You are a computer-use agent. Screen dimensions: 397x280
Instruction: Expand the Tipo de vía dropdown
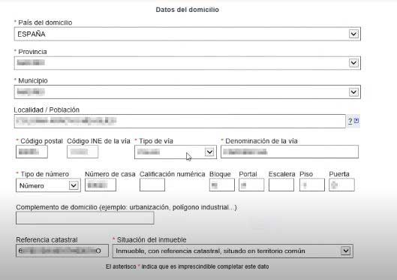pyautogui.click(x=176, y=152)
